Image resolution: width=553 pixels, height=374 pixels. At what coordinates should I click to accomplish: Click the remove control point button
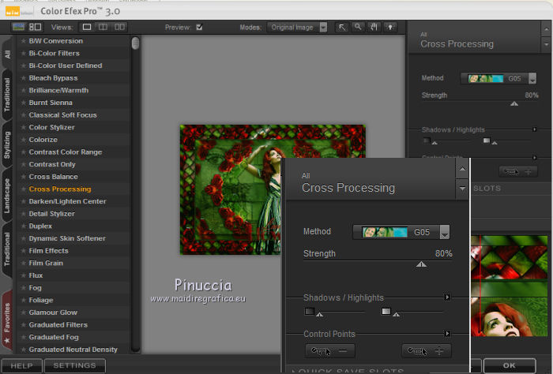coord(329,351)
